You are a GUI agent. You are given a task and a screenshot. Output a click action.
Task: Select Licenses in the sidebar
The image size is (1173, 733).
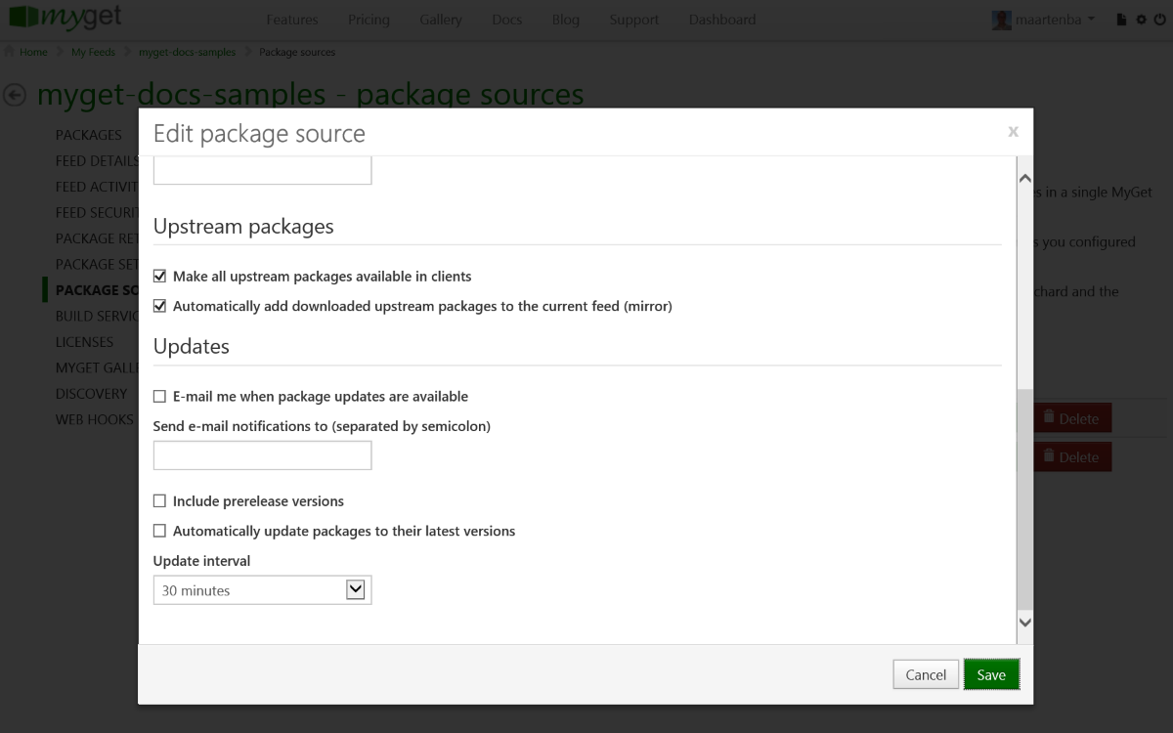[84, 342]
